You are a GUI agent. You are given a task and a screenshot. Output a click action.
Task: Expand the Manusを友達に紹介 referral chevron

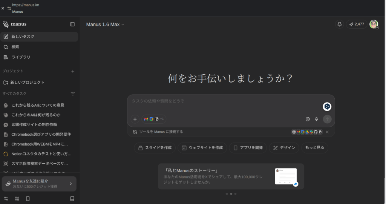point(71,184)
